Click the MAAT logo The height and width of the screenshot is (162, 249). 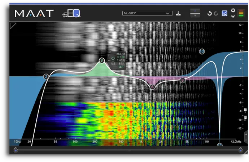(x=34, y=14)
